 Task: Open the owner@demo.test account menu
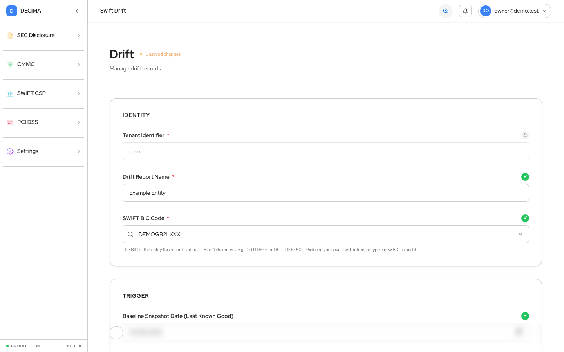pyautogui.click(x=515, y=11)
